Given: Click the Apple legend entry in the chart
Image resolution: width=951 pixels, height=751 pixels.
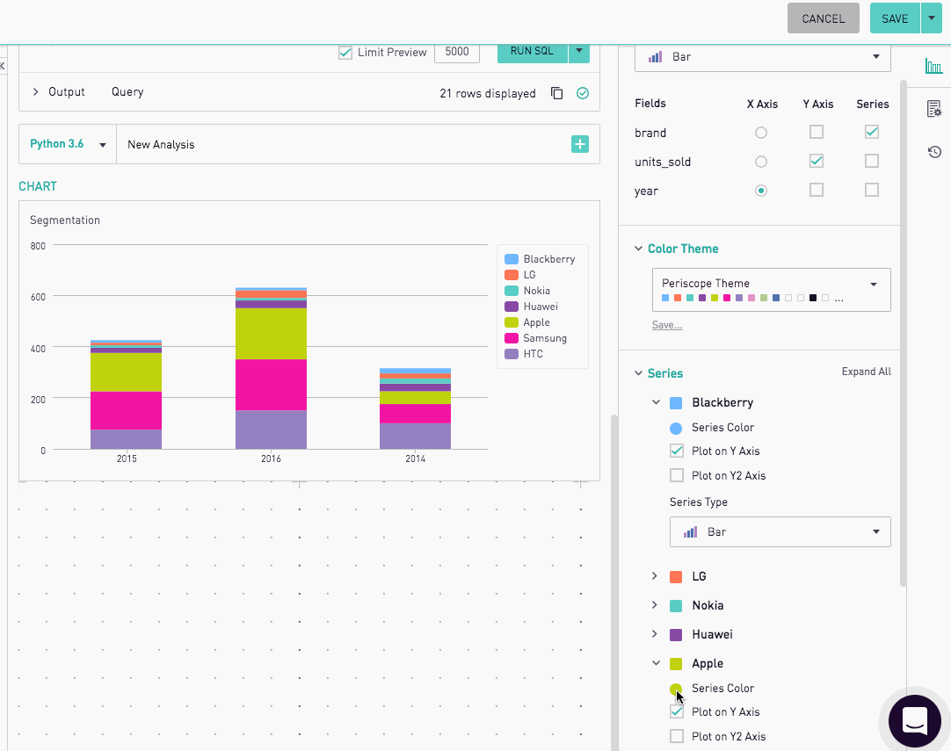Looking at the screenshot, I should pos(527,321).
